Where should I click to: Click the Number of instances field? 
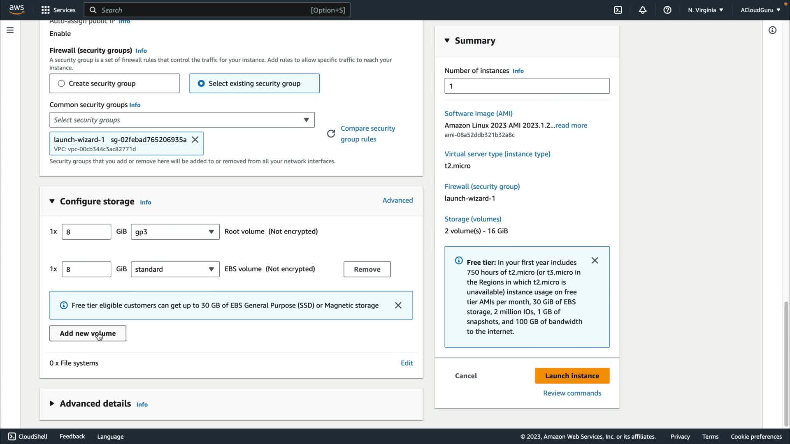pyautogui.click(x=527, y=86)
